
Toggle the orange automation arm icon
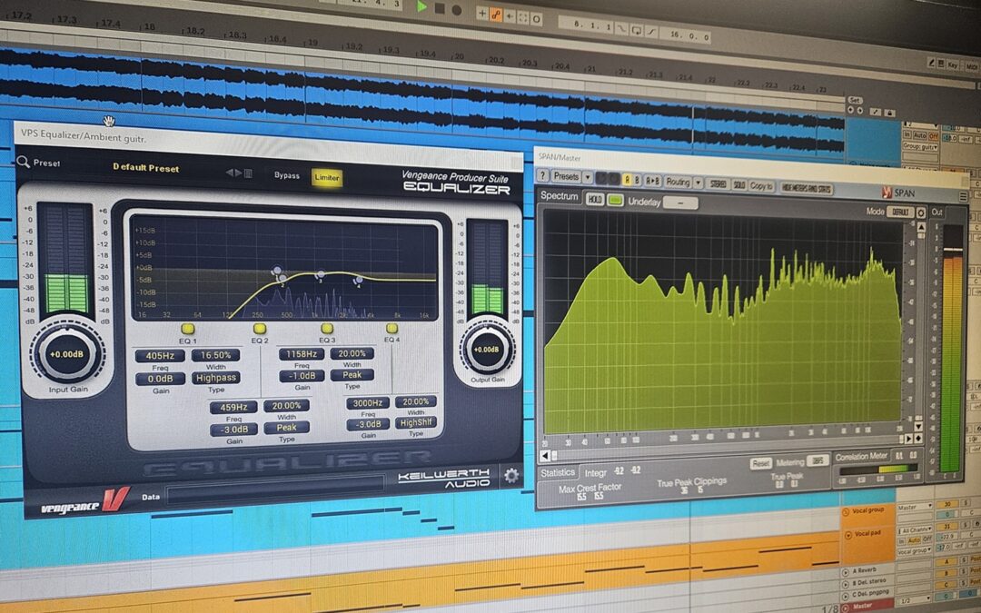click(x=496, y=15)
